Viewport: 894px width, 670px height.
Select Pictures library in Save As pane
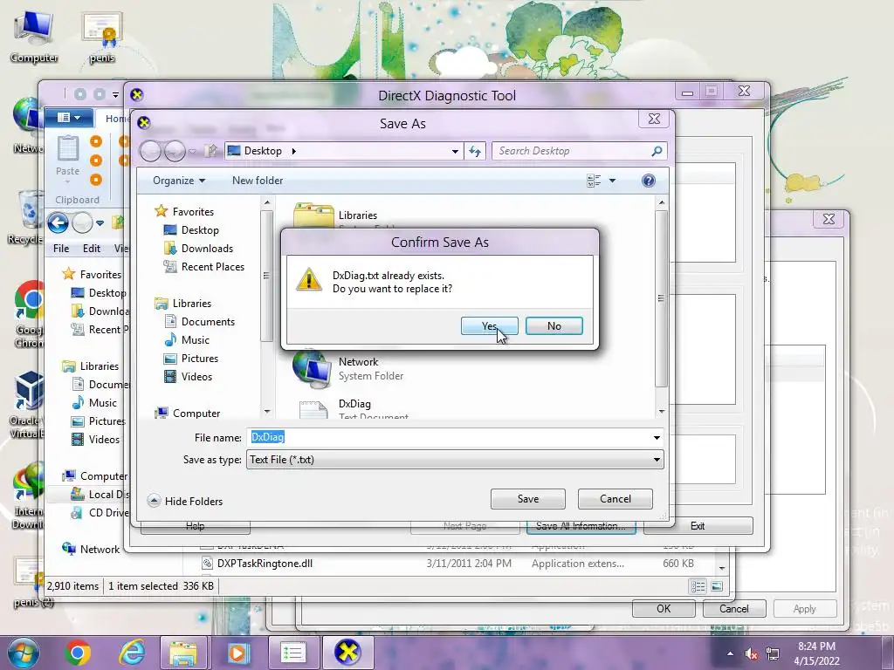200,359
